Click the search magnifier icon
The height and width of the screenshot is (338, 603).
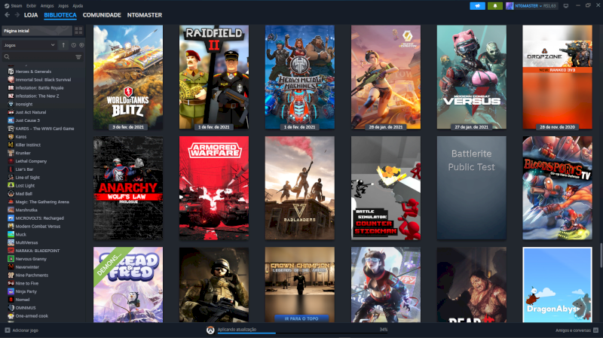(x=7, y=57)
